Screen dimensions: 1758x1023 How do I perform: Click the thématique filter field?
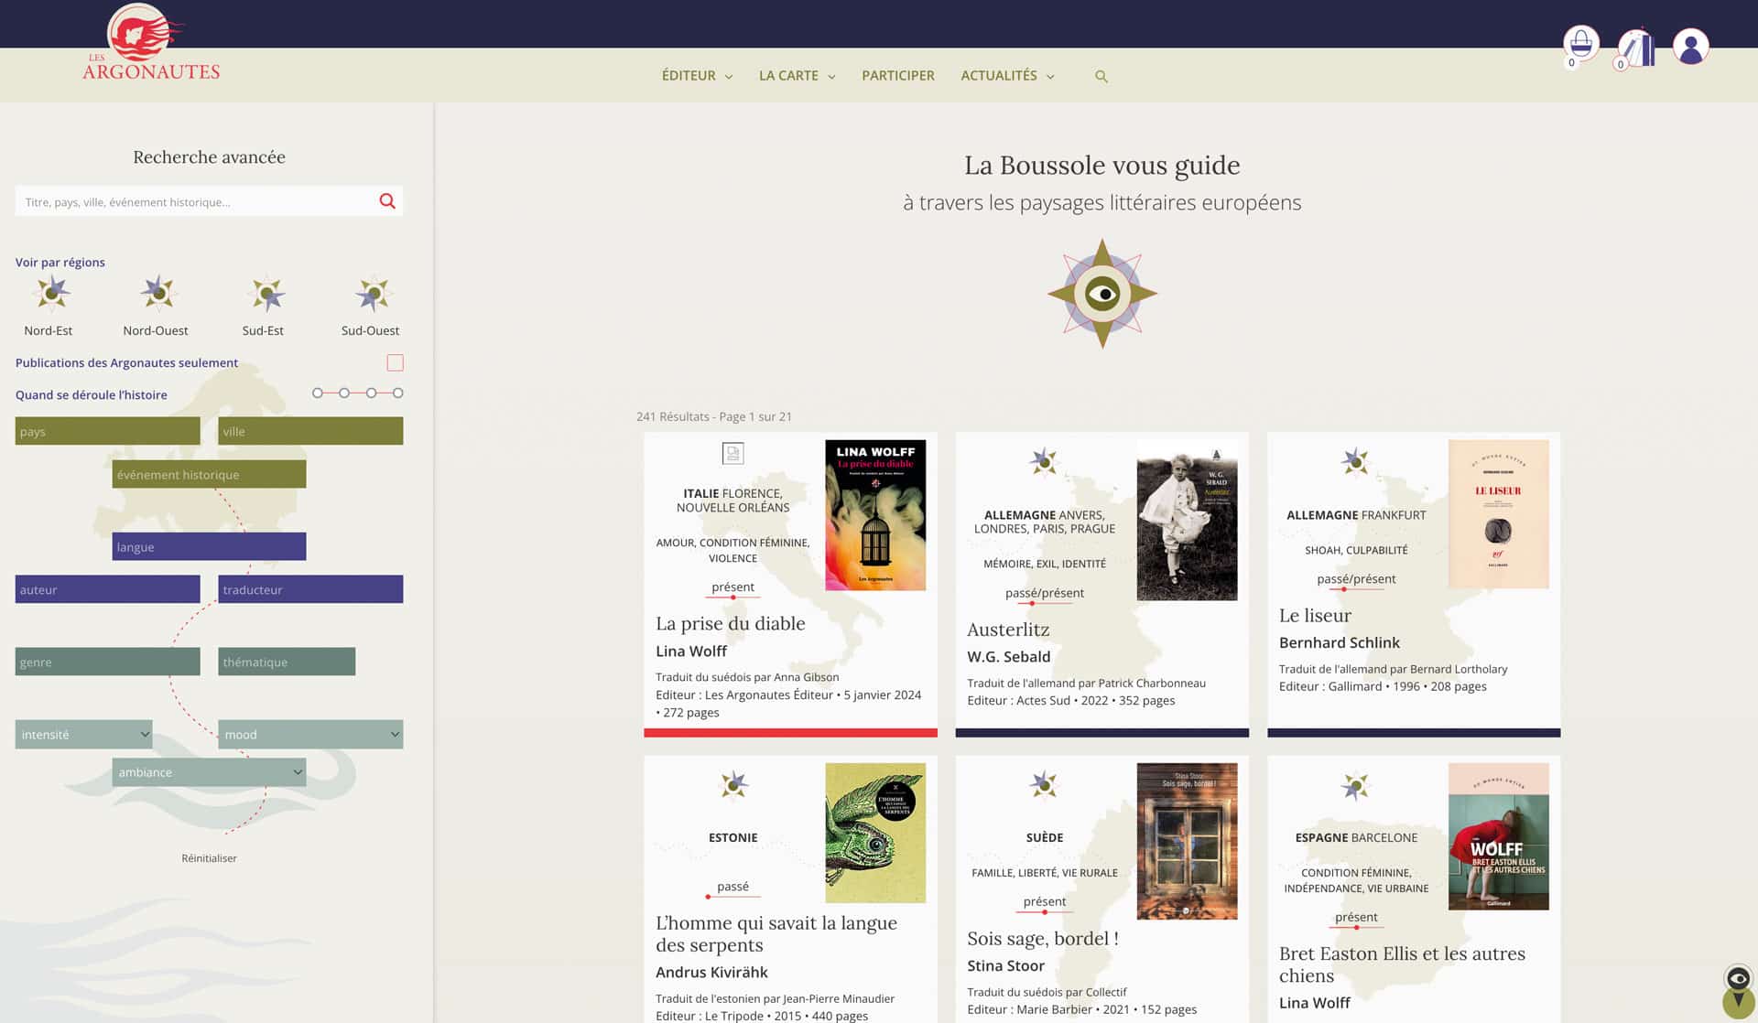click(x=287, y=662)
